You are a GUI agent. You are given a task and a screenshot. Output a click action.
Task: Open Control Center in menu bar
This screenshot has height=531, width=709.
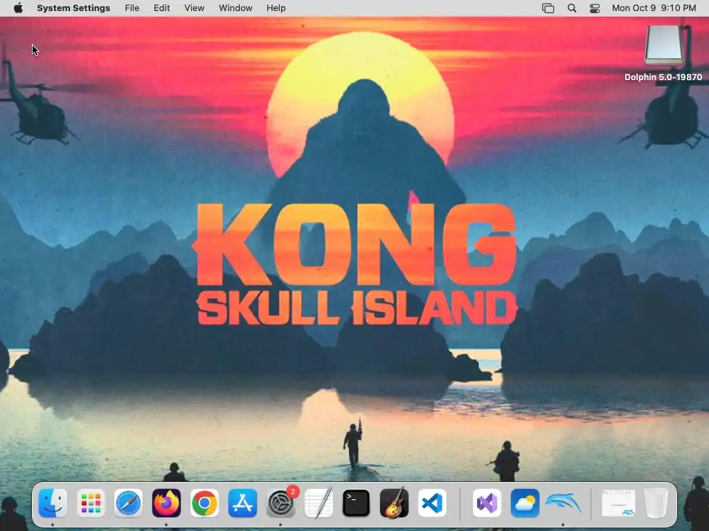pyautogui.click(x=595, y=8)
